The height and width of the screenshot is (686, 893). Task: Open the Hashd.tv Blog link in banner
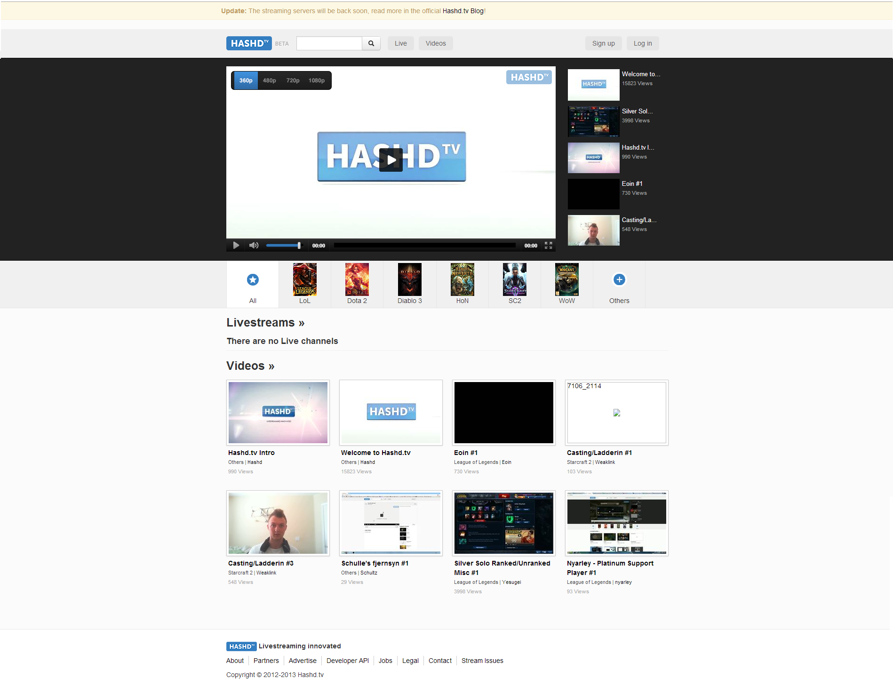coord(462,10)
